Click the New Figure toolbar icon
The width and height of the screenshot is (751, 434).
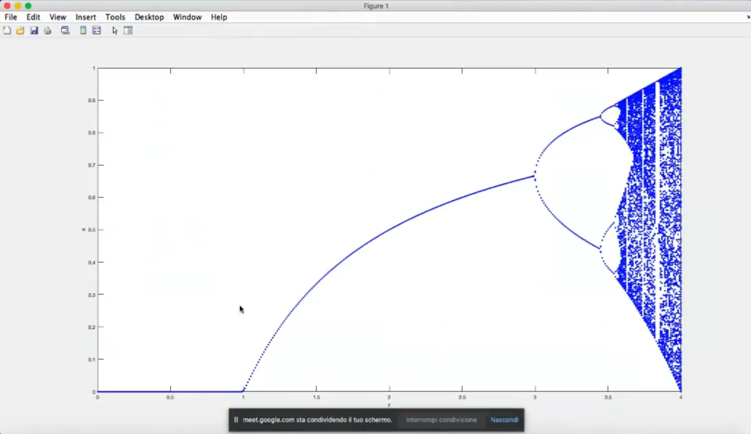7,31
